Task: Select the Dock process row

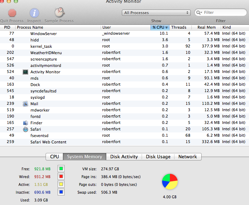Action: pos(124,85)
